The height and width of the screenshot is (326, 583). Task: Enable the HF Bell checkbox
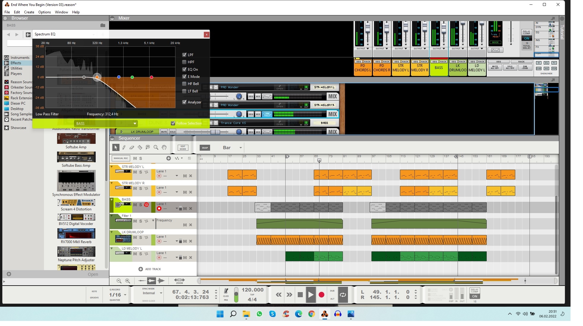[x=184, y=84]
